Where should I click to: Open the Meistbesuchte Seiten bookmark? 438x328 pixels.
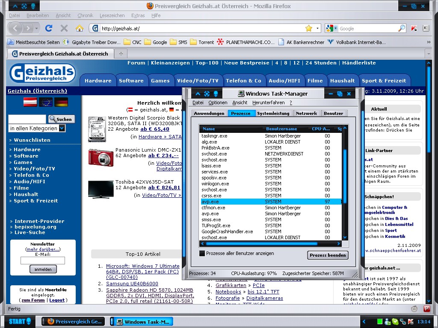33,42
